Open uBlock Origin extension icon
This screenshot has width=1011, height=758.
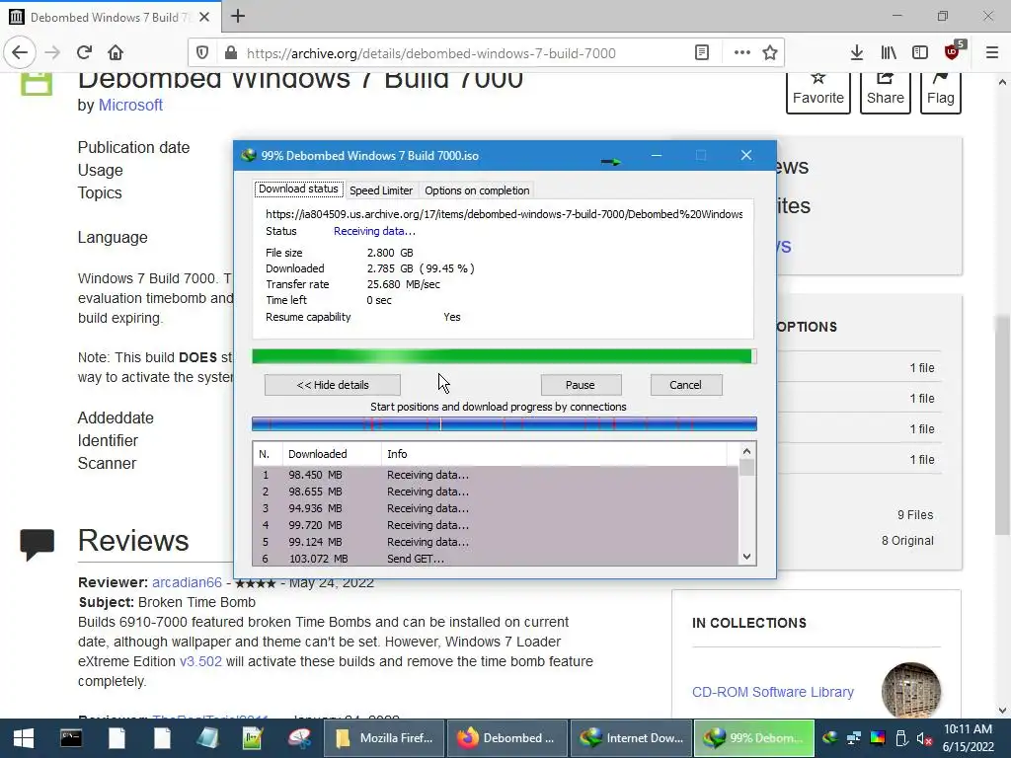(x=953, y=51)
